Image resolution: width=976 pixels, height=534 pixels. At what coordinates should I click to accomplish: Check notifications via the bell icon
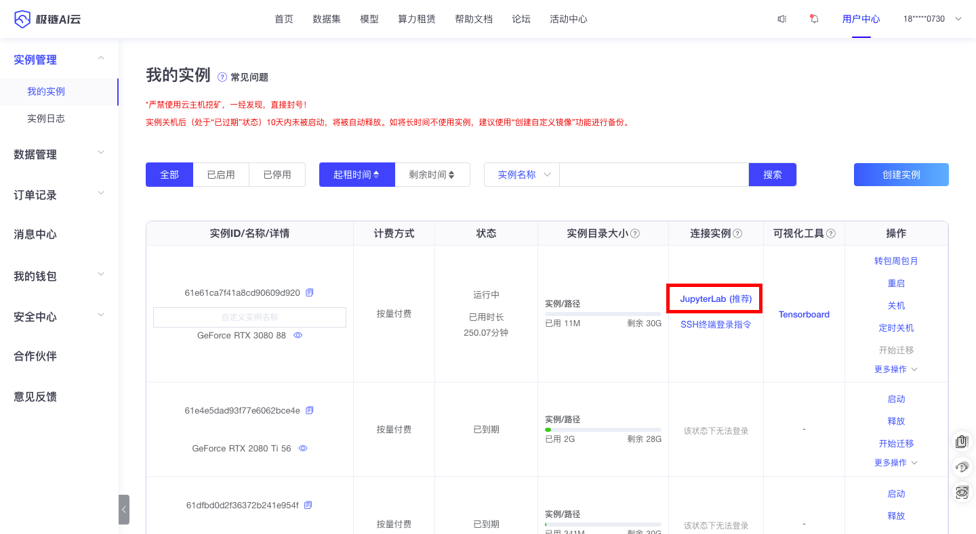tap(813, 19)
